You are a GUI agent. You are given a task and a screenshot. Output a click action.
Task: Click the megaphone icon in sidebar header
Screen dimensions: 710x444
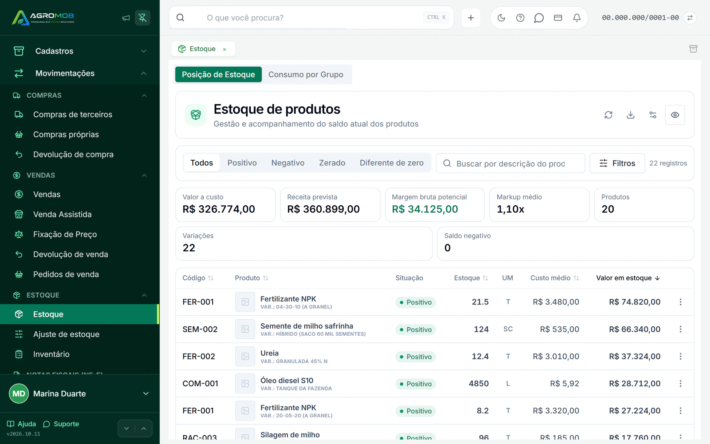(126, 18)
